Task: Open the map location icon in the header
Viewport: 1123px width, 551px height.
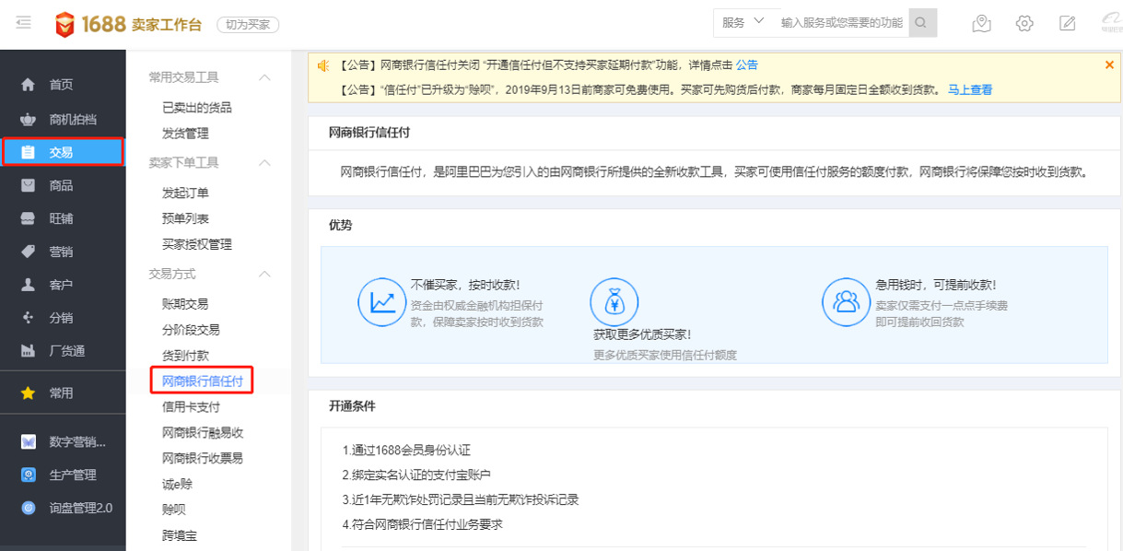Action: tap(981, 24)
